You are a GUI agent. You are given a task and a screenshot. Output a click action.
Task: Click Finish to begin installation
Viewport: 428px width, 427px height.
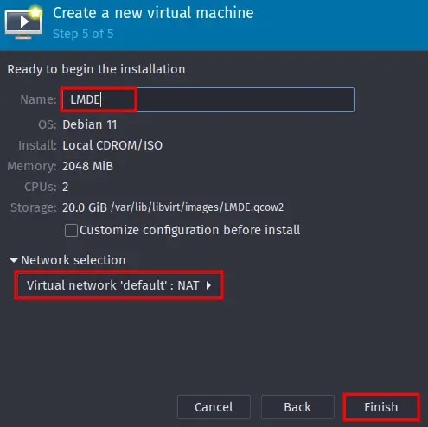point(381,407)
